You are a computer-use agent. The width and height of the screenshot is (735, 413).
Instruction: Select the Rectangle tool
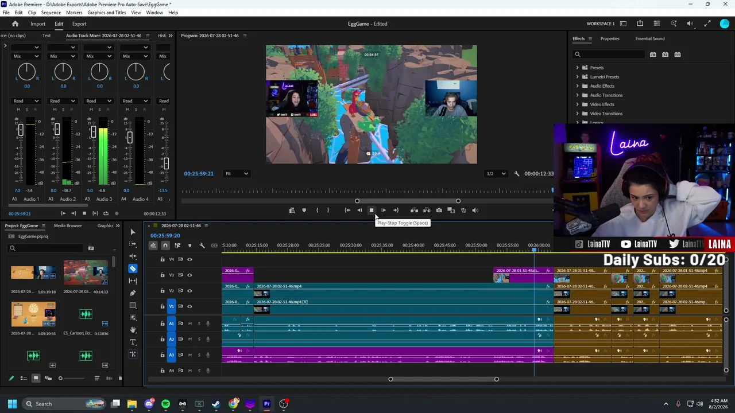point(133,306)
